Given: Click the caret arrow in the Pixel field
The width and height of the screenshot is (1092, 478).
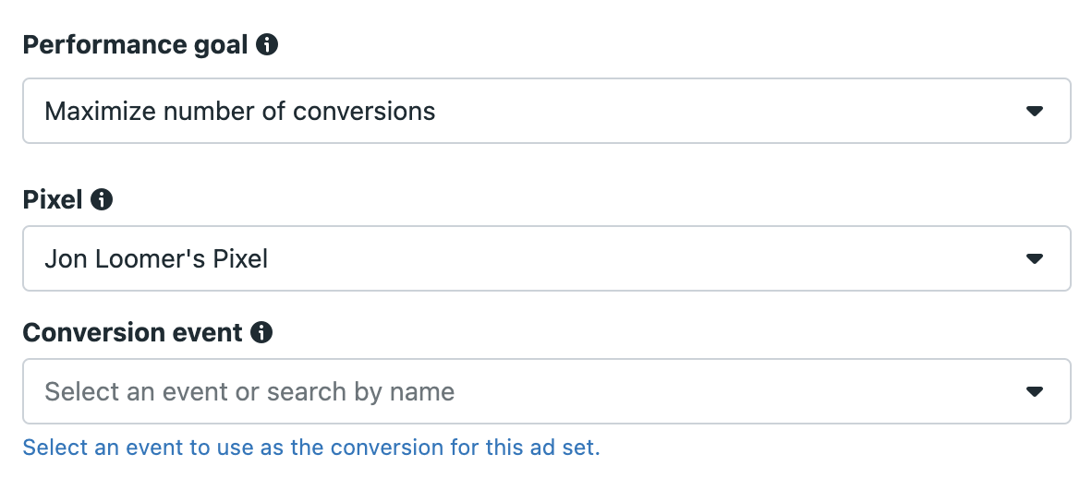Looking at the screenshot, I should tap(1034, 258).
